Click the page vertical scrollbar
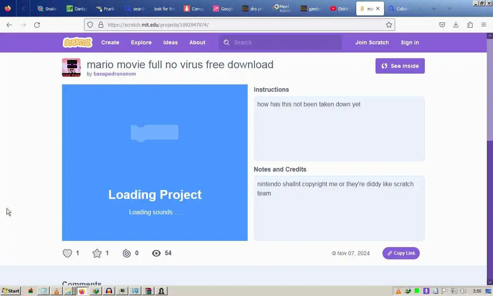The height and width of the screenshot is (296, 493). click(490, 89)
